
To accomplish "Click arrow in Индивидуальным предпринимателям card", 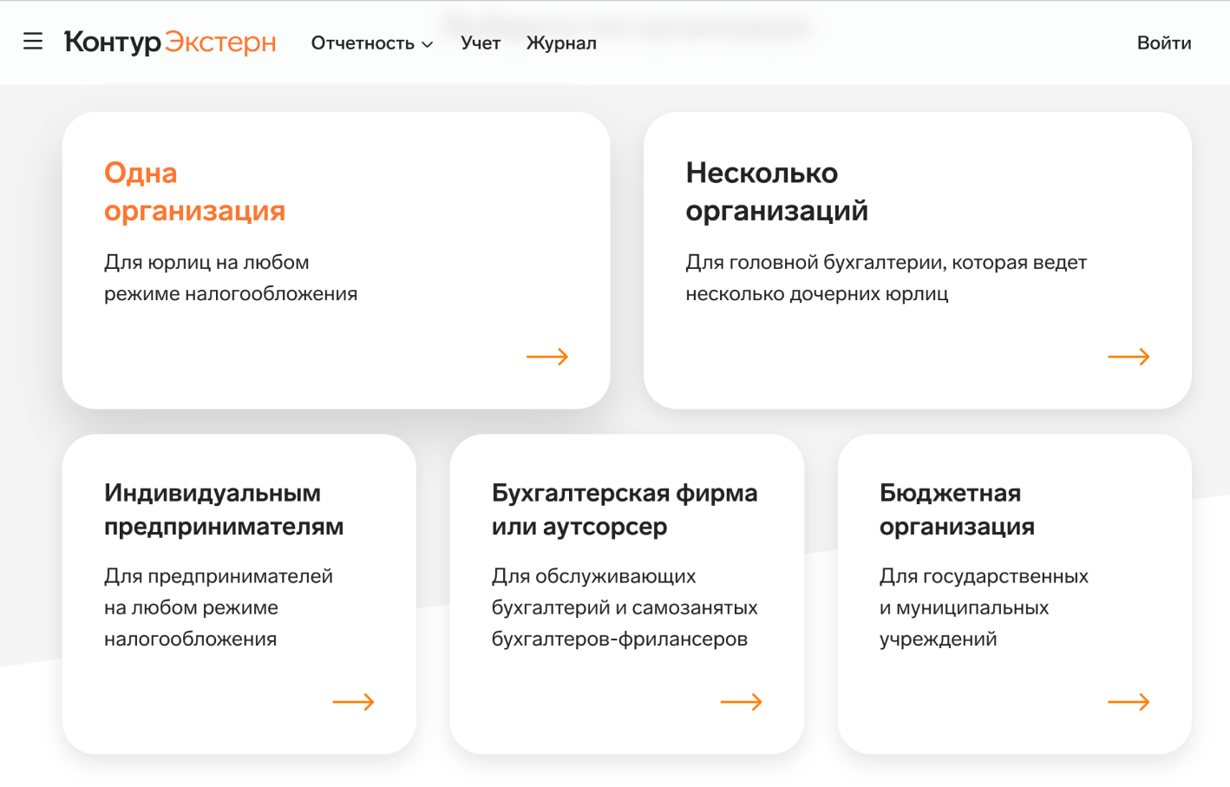I will [353, 702].
